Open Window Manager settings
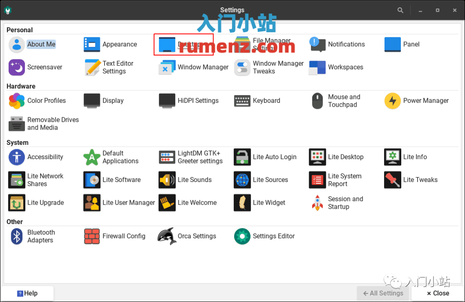The image size is (465, 302). (194, 67)
